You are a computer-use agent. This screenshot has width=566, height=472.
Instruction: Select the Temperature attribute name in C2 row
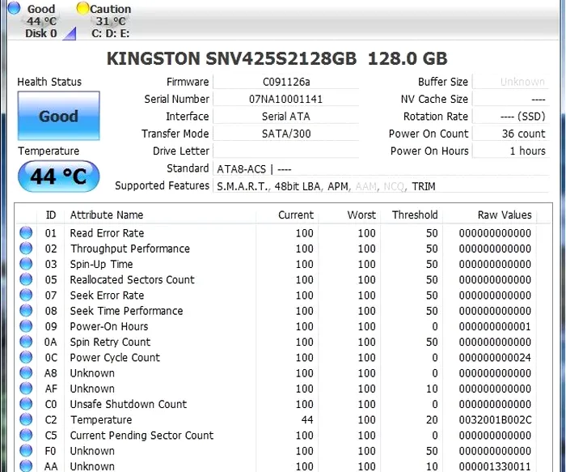[101, 419]
